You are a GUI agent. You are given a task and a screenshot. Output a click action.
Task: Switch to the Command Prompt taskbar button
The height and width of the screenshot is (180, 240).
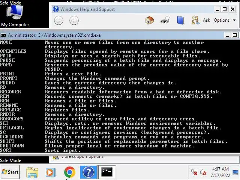coord(107,172)
